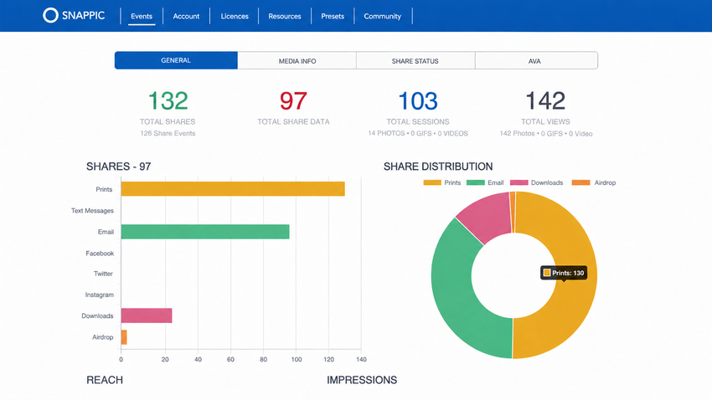Click the Instagram axis label
The height and width of the screenshot is (400, 712).
[x=100, y=295]
